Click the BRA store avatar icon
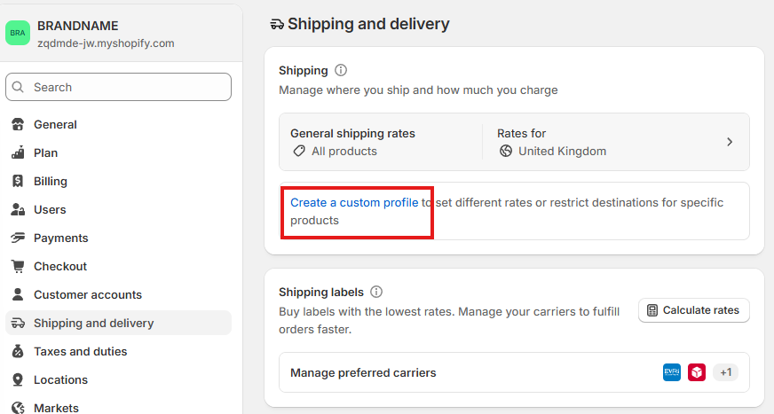This screenshot has height=414, width=774. (18, 33)
